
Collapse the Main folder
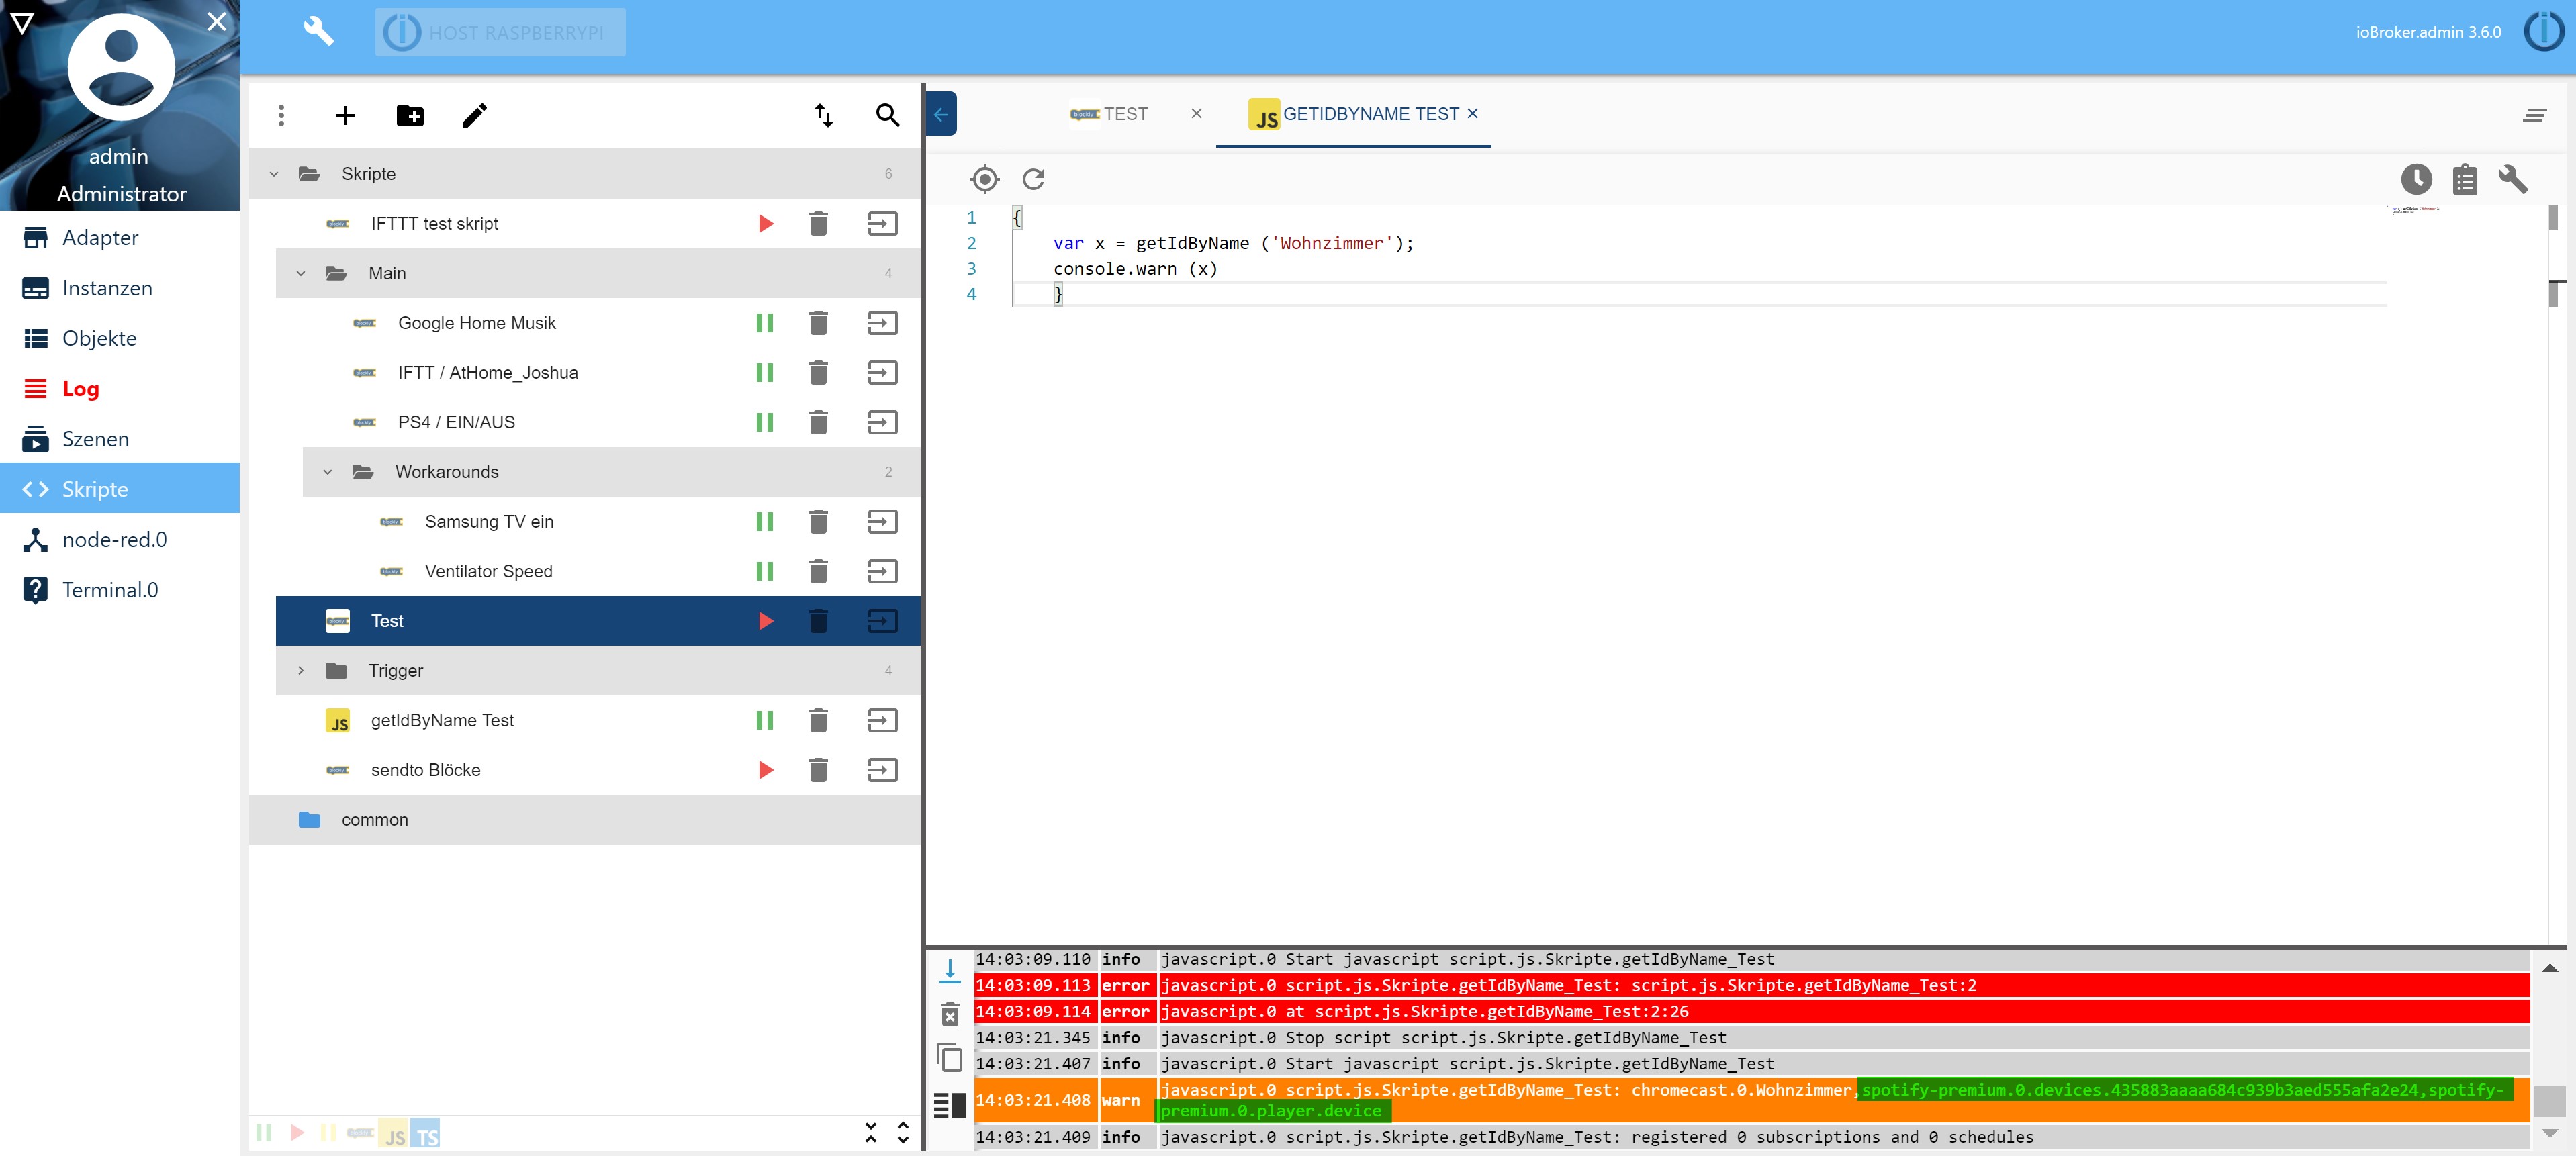300,273
